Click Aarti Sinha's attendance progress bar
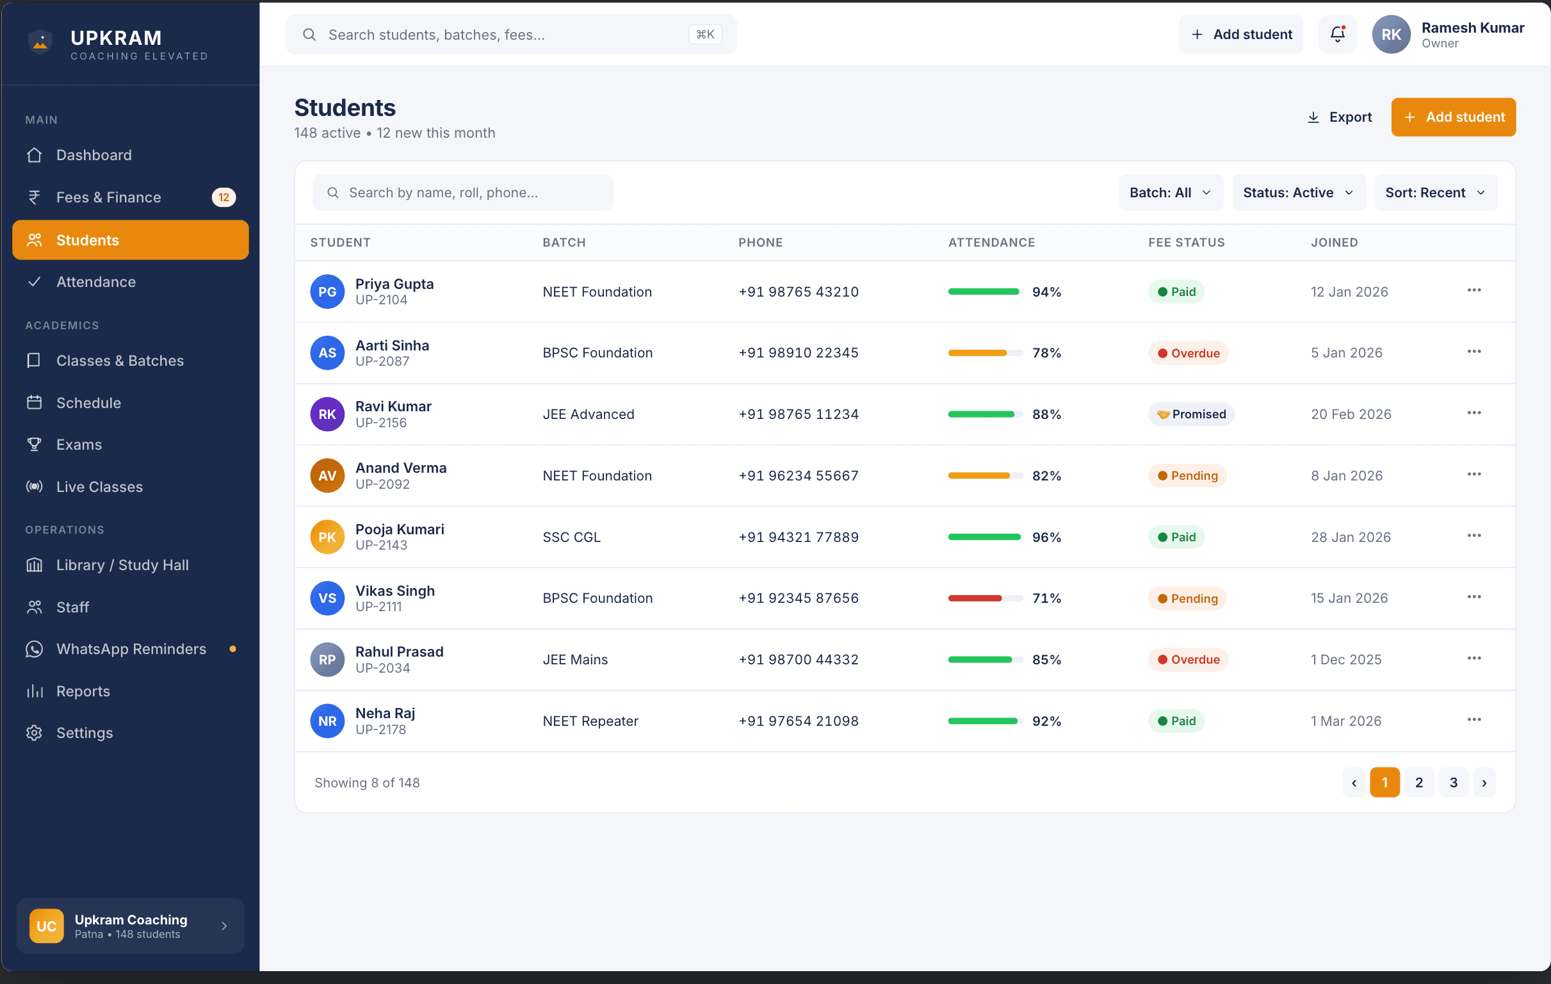 tap(985, 353)
